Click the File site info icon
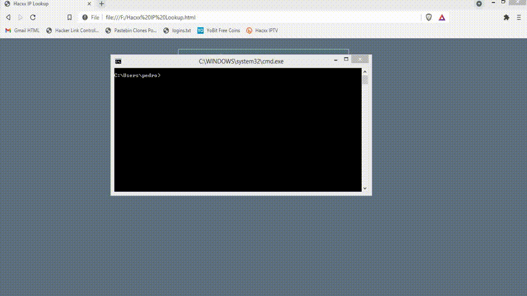This screenshot has width=527, height=296. click(x=85, y=17)
